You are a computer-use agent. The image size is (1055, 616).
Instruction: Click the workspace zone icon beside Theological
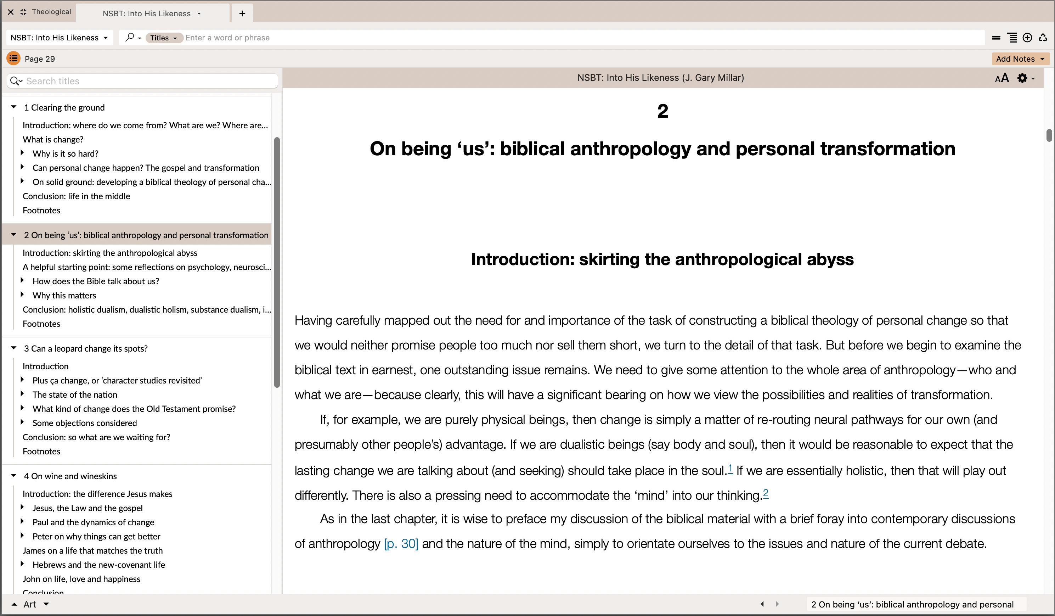(23, 12)
